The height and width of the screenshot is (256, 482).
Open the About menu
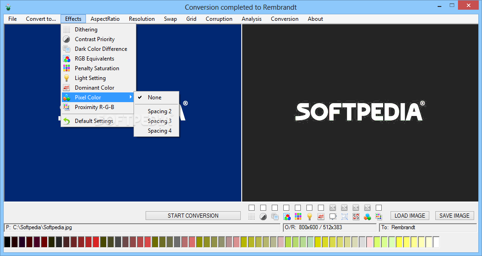315,19
